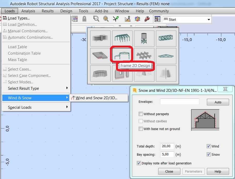Open the table/calculator toolbar icon

(x=75, y=19)
